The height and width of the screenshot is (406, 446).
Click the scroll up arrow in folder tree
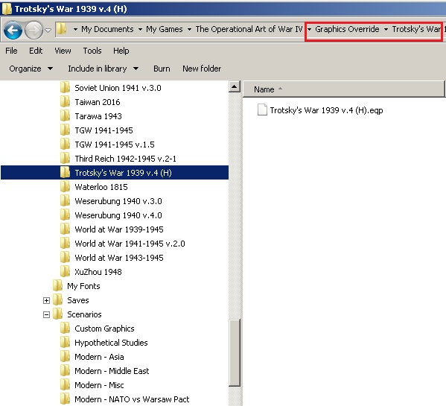tap(235, 86)
